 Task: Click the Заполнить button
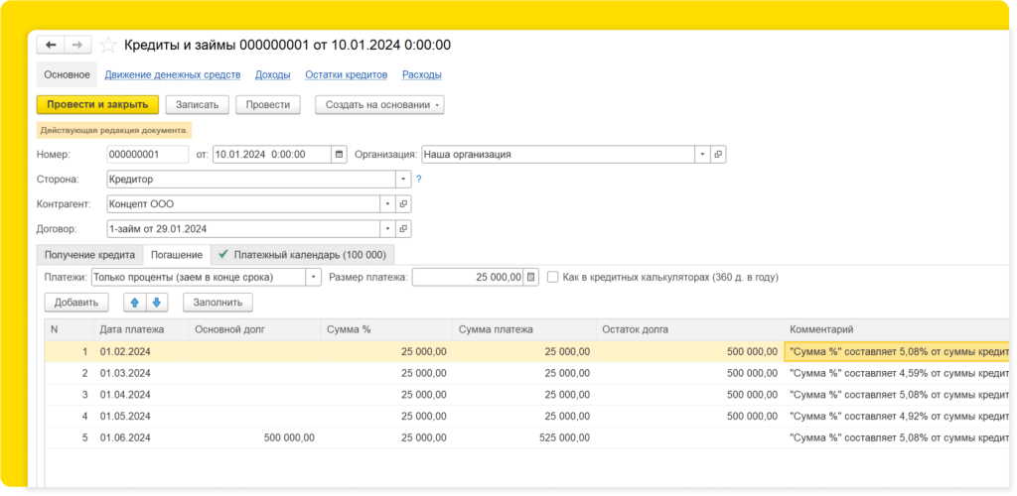218,302
